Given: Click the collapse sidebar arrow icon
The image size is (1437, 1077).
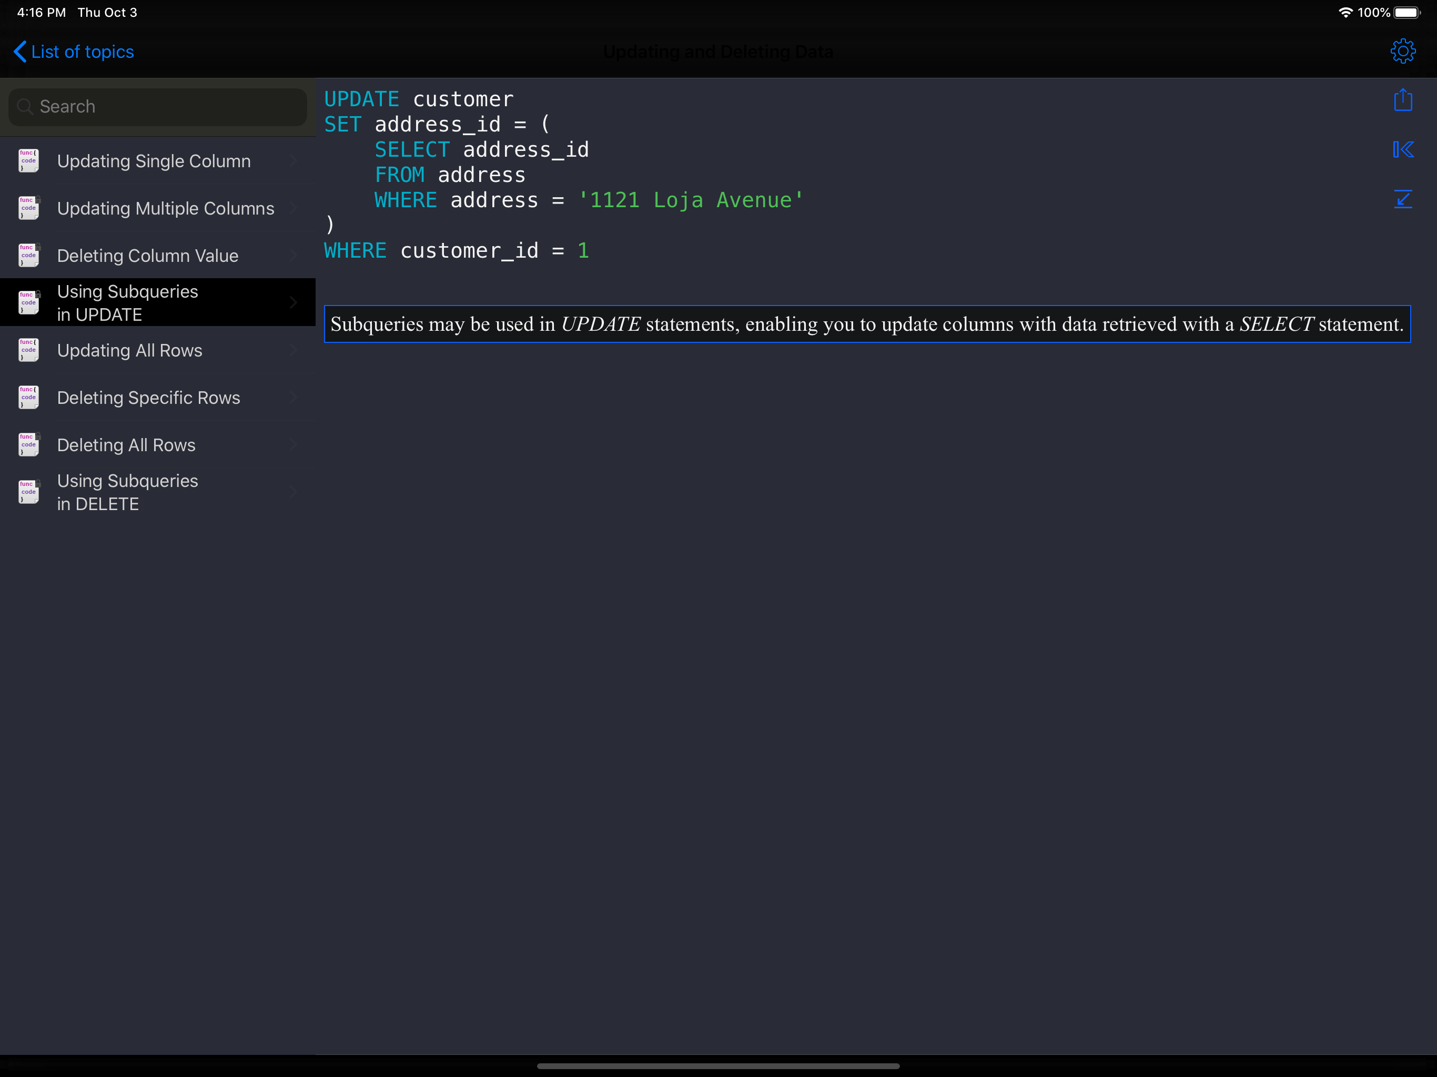Looking at the screenshot, I should coord(1403,149).
